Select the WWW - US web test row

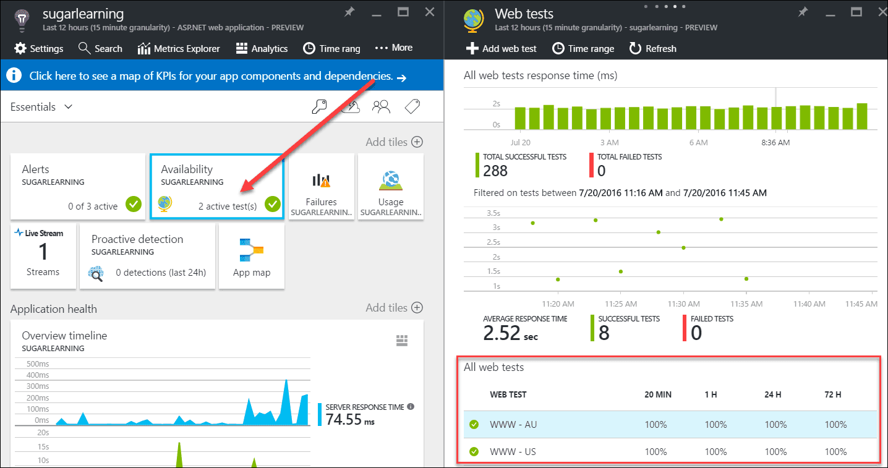[670, 452]
